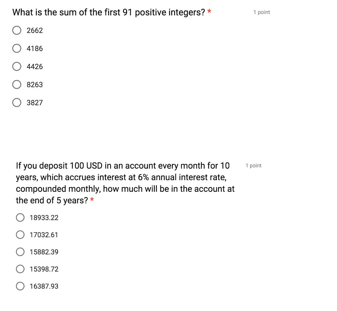Select the answer 3827
Screen dimensions: 337x311
pyautogui.click(x=17, y=103)
